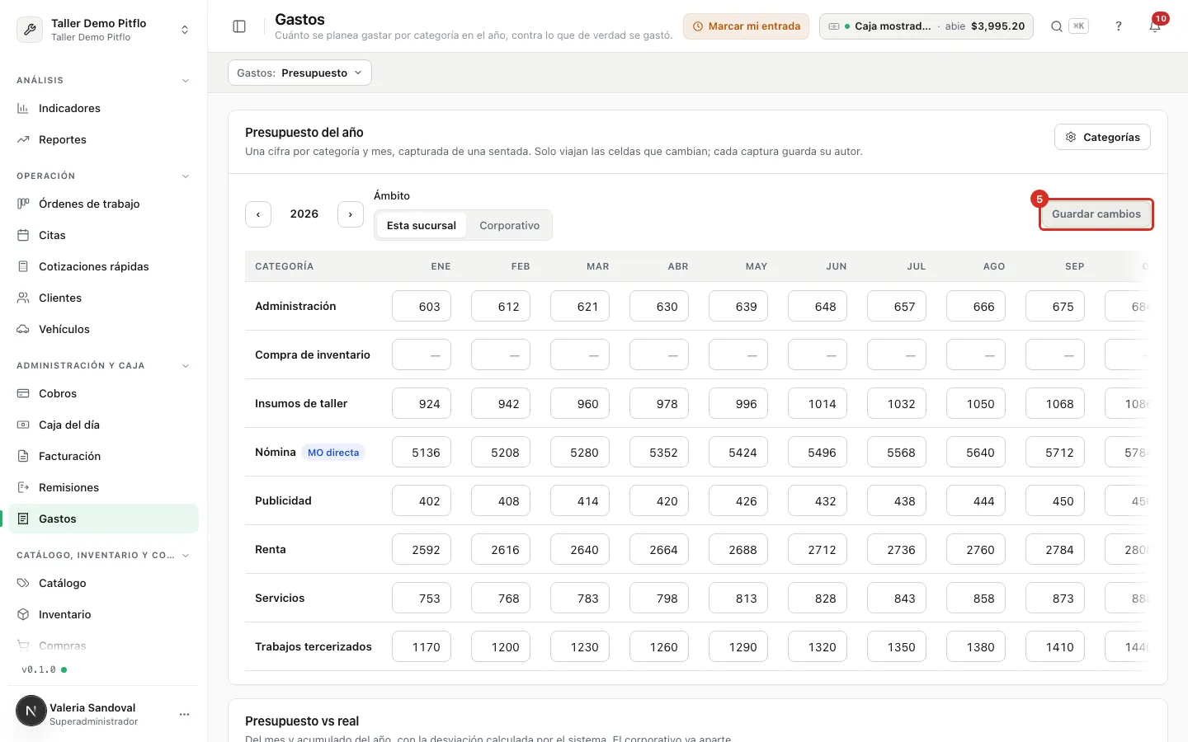Edit Administración budget for ENE
Screen dimensions: 1188x742
click(422, 306)
